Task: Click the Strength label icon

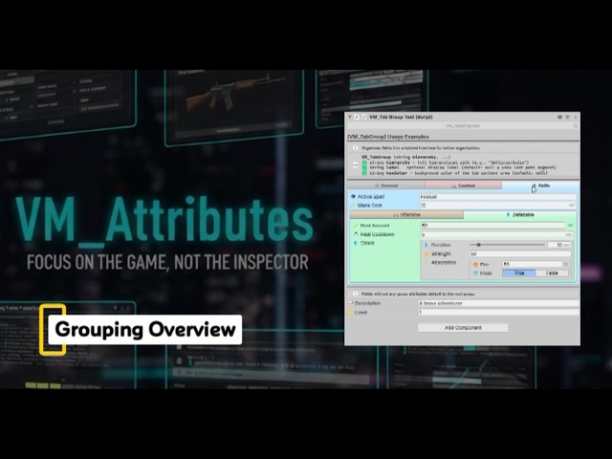Action: pos(426,253)
